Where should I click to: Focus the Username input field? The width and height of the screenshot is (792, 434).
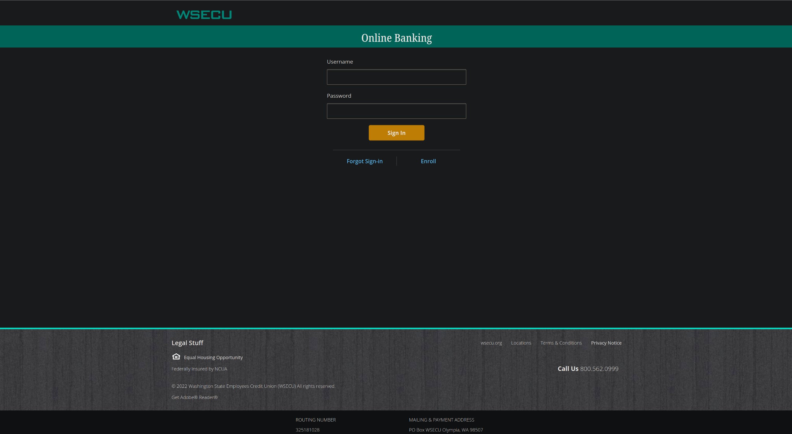click(396, 77)
